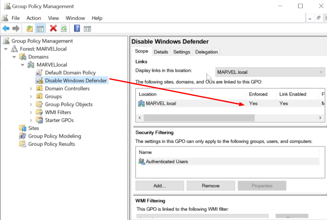Click the green Refresh toolbar icon
Viewport: 327px width, 220px height.
[64, 29]
